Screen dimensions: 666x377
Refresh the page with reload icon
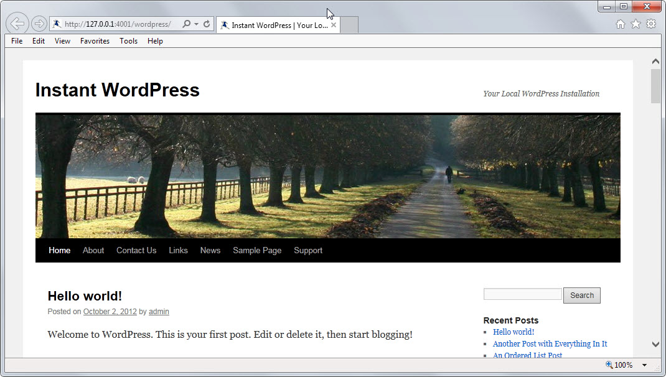point(207,24)
